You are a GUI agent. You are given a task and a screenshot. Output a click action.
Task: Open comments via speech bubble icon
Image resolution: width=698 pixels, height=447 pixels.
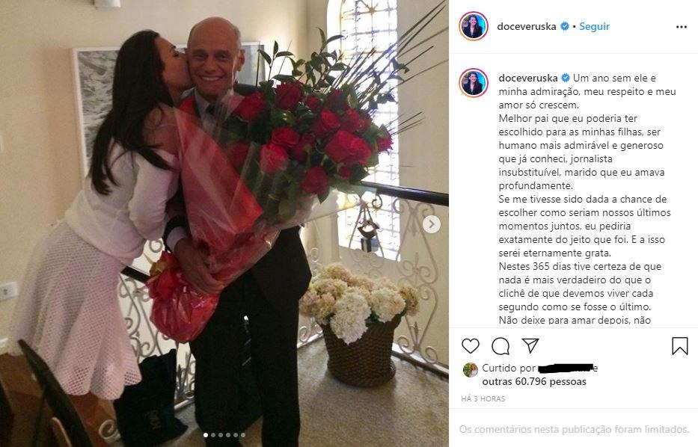(500, 345)
